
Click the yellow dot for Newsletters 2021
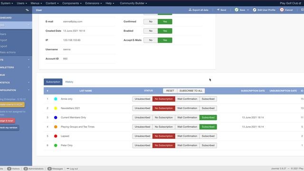point(56,108)
